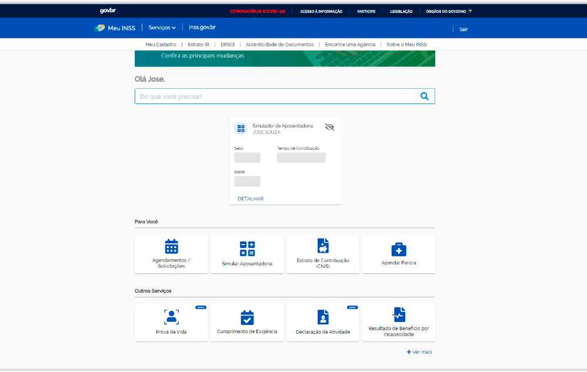Open Meu Cadastro menu item
This screenshot has height=372, width=587.
pos(161,45)
